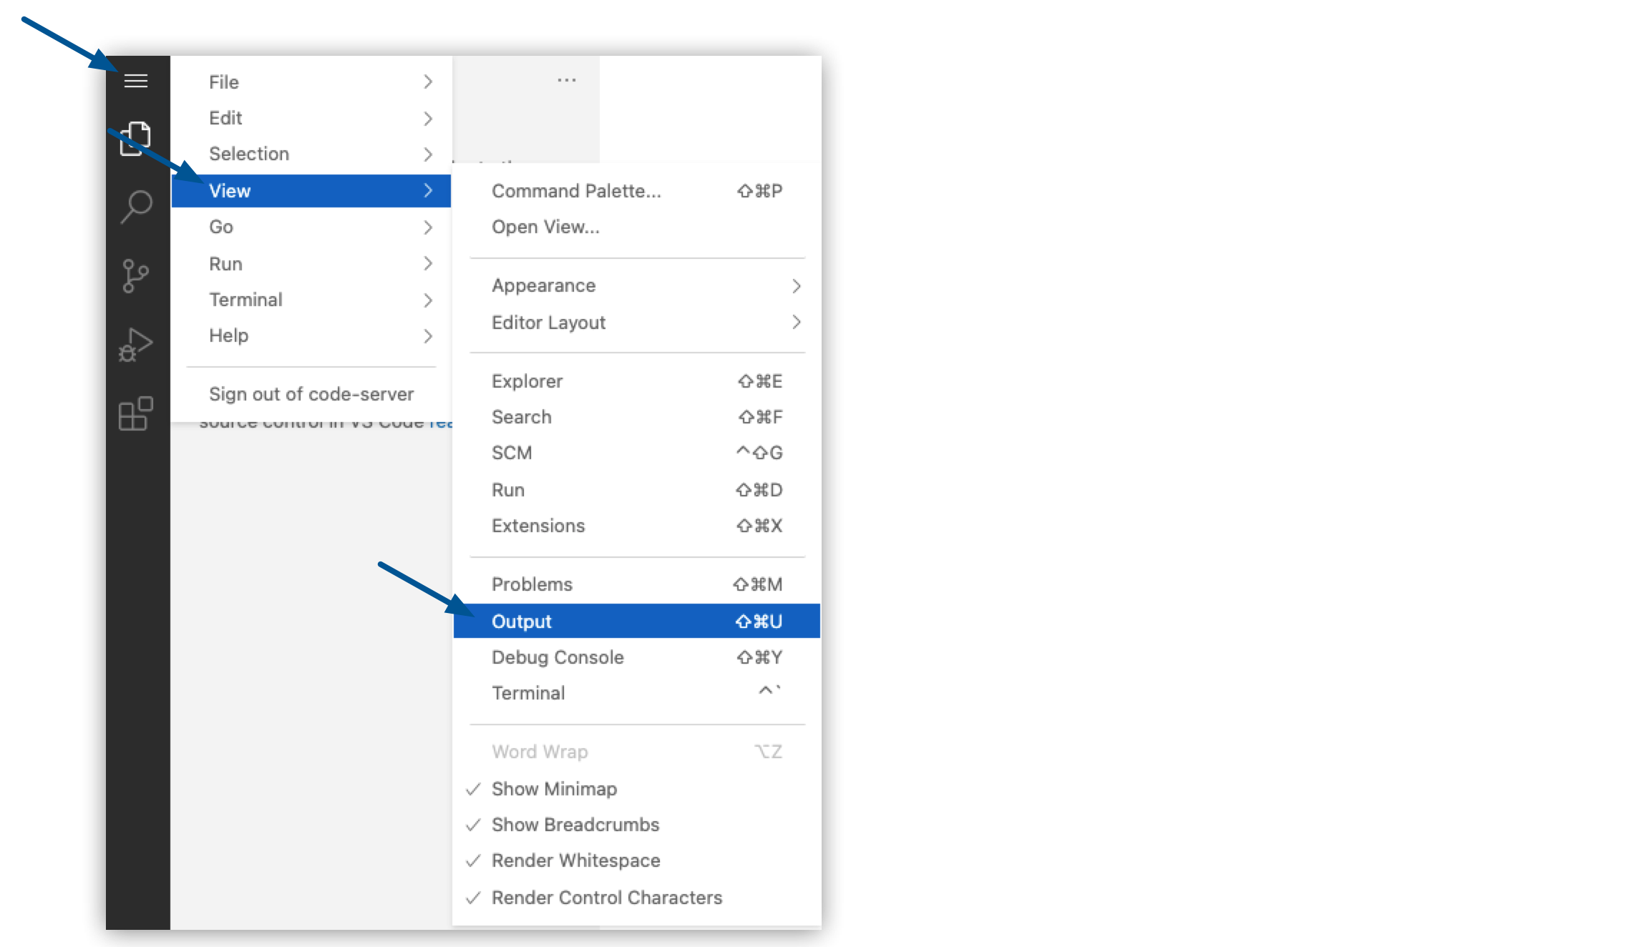Toggle Show Minimap

553,789
